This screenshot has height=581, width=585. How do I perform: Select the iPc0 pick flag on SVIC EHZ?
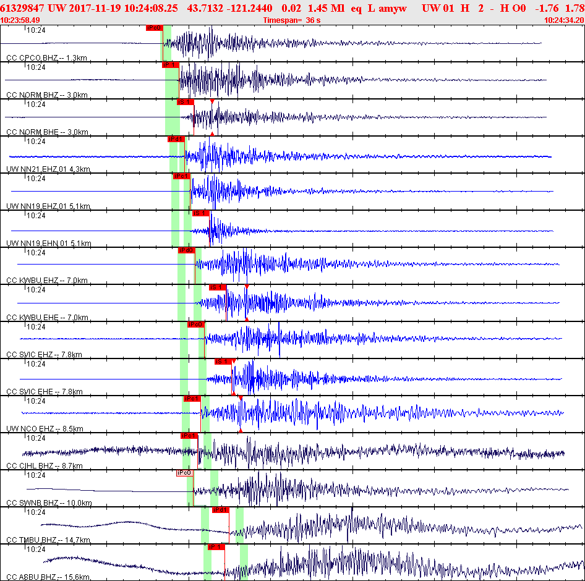196,324
